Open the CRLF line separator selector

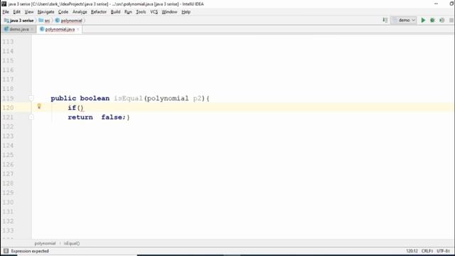[427, 251]
